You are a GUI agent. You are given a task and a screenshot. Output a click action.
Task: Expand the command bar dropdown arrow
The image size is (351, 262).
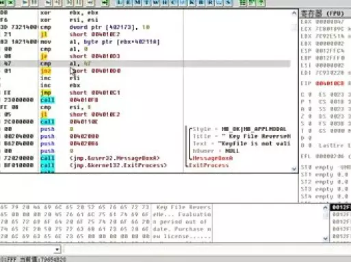coord(57,249)
